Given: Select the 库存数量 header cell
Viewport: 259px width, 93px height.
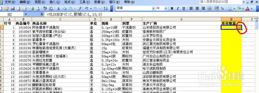Looking at the screenshot, I should click(231, 23).
